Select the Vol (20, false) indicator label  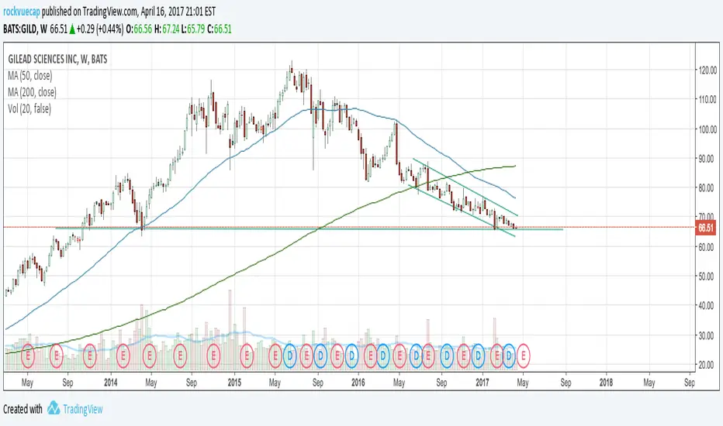click(29, 108)
